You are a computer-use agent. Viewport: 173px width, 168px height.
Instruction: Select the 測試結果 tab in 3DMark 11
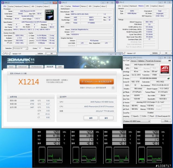[50, 67]
